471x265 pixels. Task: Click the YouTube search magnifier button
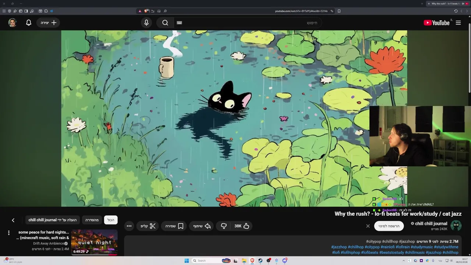coord(165,23)
